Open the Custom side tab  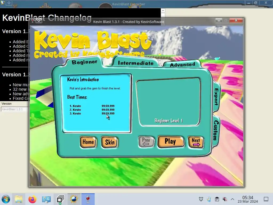[216, 130]
